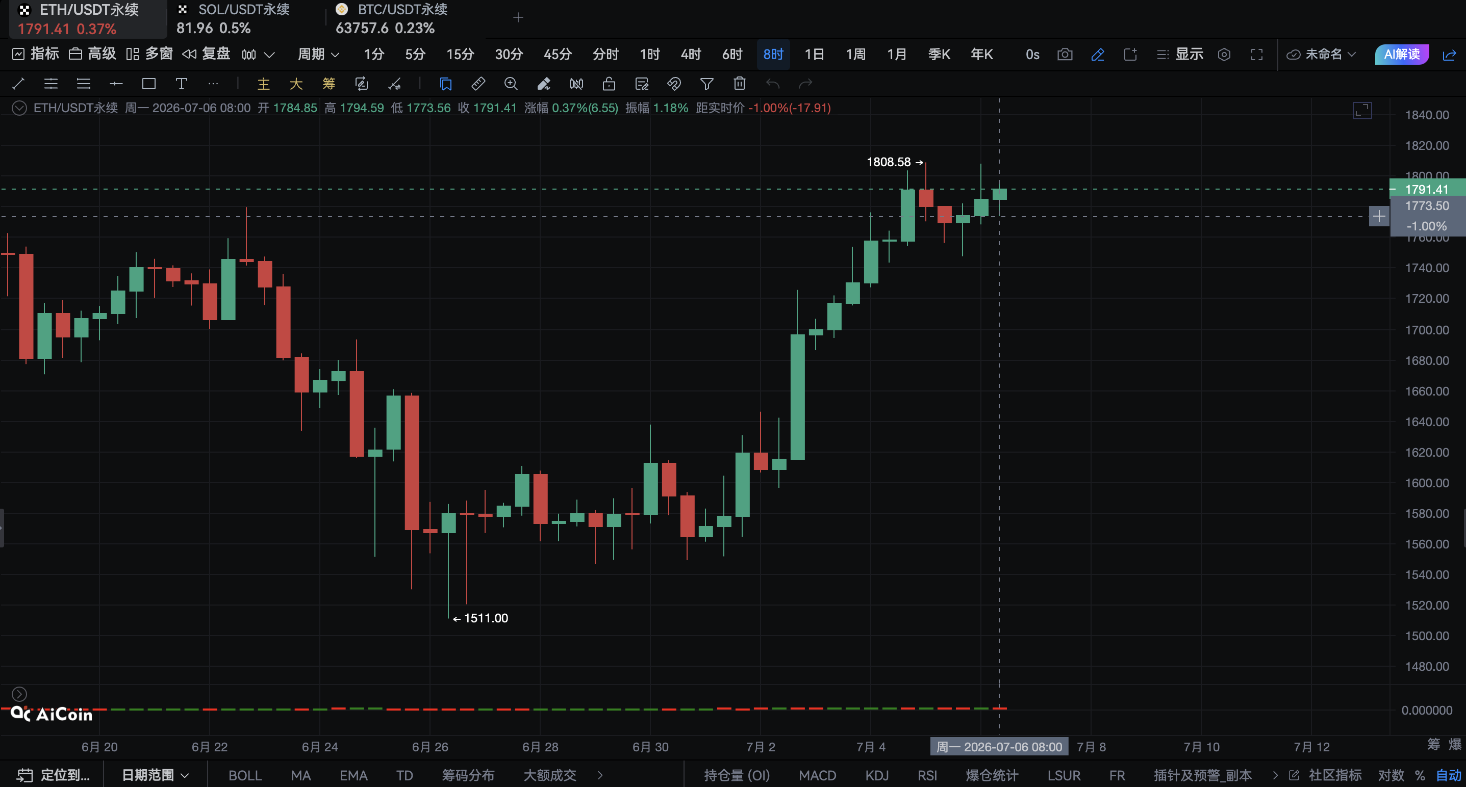1466x787 pixels.
Task: Click the MACD indicator button
Action: coord(817,775)
